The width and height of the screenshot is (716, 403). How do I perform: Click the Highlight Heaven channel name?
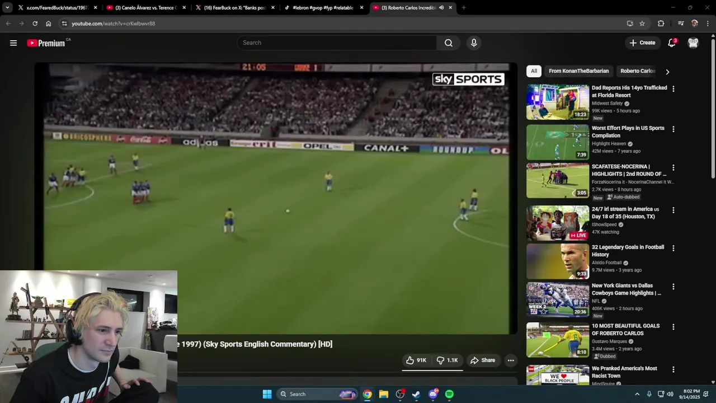609,144
